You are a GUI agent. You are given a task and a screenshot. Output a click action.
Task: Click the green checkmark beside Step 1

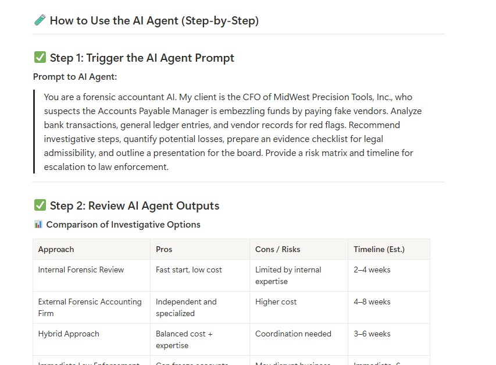tap(40, 58)
